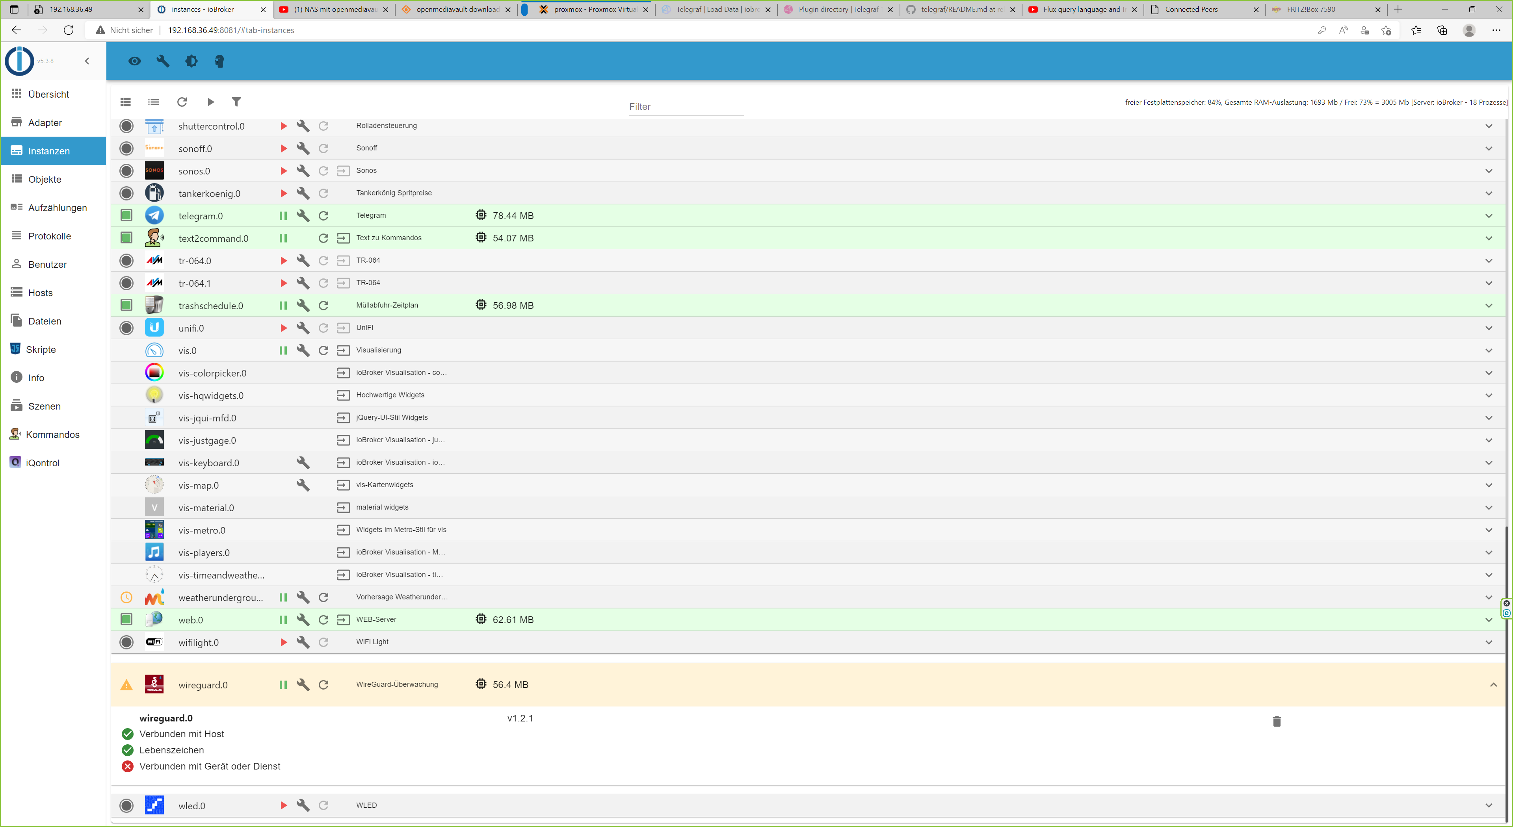The width and height of the screenshot is (1513, 827).
Task: Pause the telegram.0 instance
Action: pos(283,215)
